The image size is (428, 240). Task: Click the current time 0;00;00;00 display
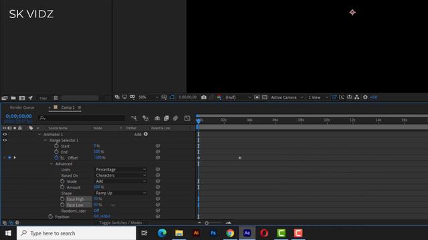click(x=19, y=116)
